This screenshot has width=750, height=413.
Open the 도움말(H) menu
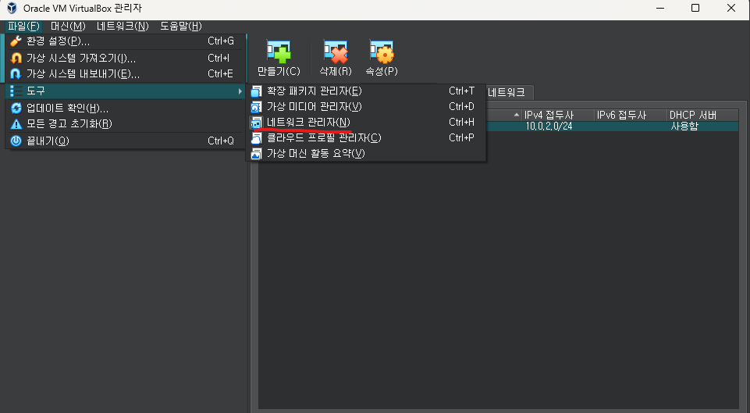pyautogui.click(x=181, y=26)
